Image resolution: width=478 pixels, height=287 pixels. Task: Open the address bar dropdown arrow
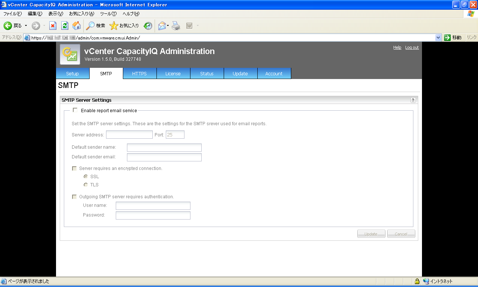[x=438, y=38]
